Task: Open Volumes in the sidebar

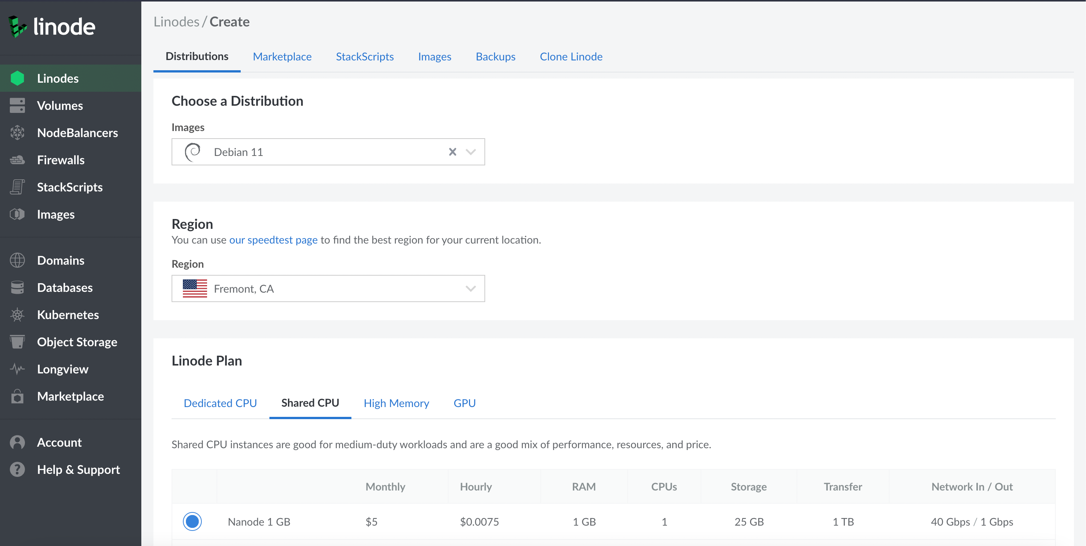Action: click(70, 105)
